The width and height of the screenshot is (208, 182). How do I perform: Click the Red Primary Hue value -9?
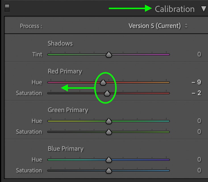pos(196,82)
